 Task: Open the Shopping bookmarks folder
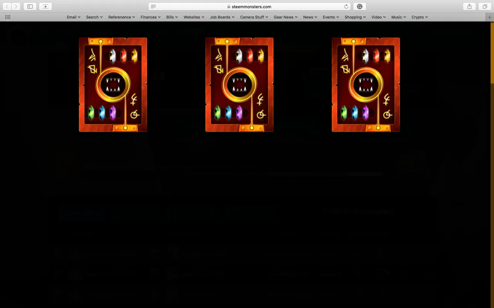[355, 17]
